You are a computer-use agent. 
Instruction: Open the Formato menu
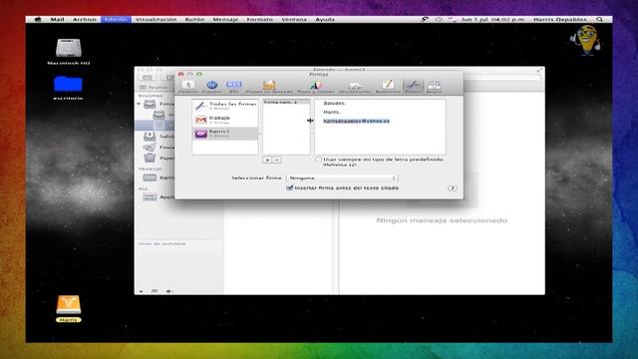tap(259, 19)
